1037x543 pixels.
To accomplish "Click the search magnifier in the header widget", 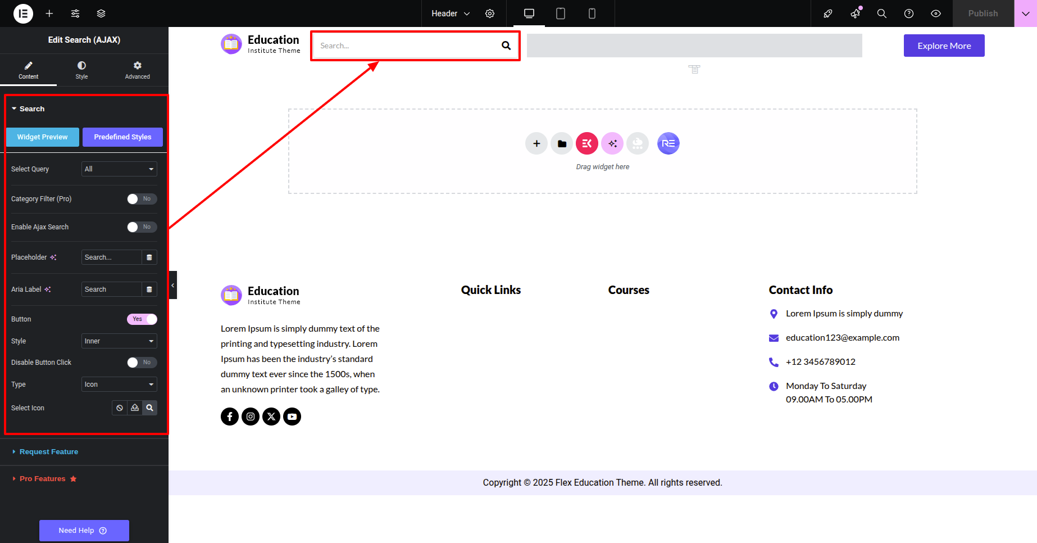I will (506, 46).
